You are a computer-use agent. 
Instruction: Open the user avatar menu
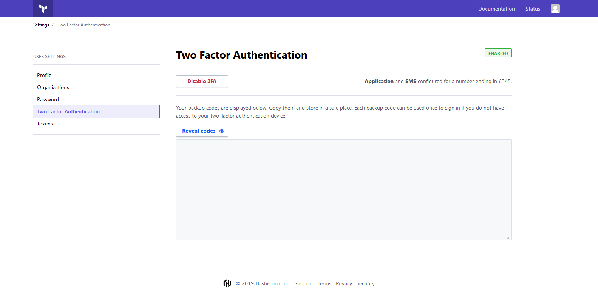(555, 9)
